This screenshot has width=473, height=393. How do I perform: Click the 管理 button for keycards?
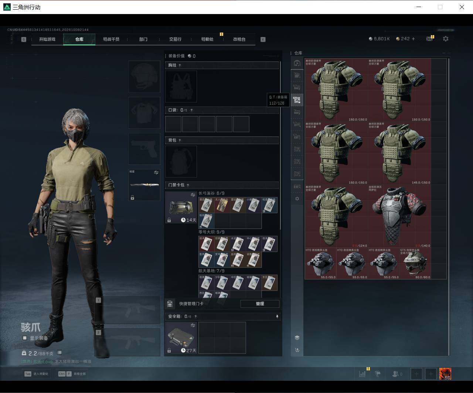260,304
